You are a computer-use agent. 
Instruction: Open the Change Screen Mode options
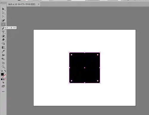pyautogui.click(x=3, y=86)
